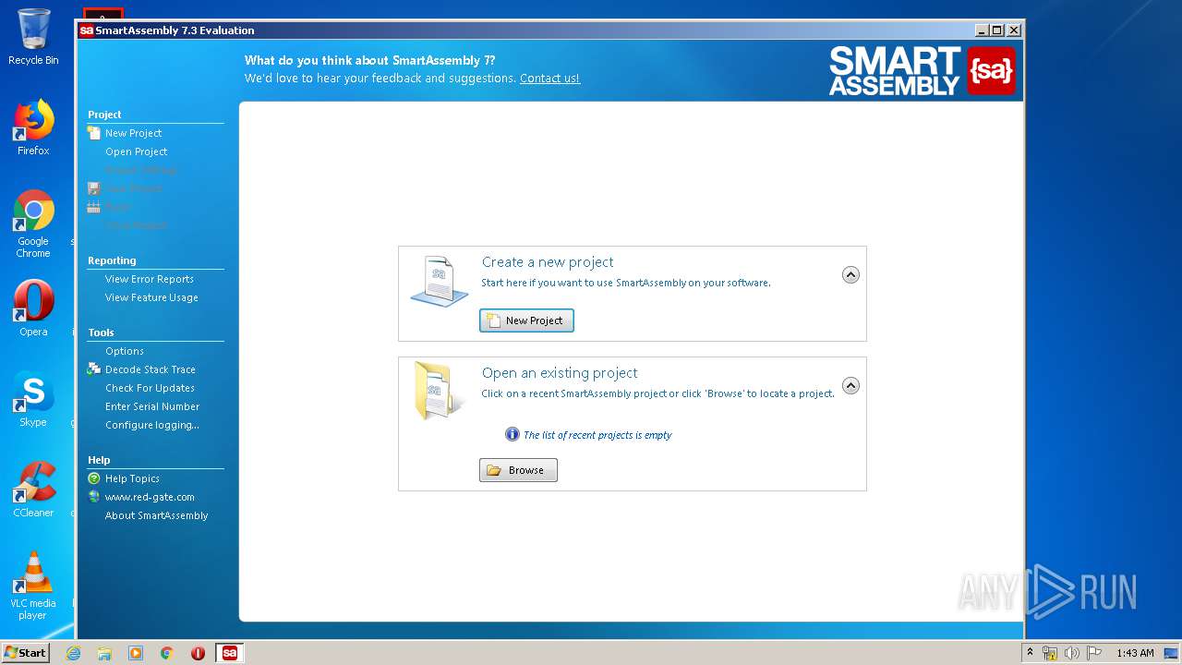The image size is (1182, 665).
Task: Click the Create a new project heading
Action: click(x=548, y=262)
